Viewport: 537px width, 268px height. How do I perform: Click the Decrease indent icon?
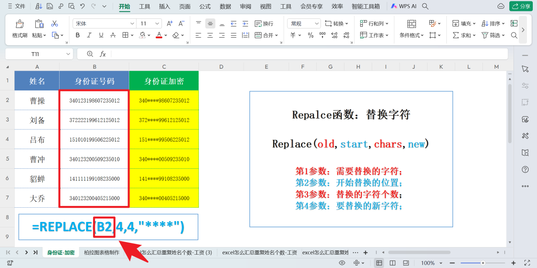[234, 23]
